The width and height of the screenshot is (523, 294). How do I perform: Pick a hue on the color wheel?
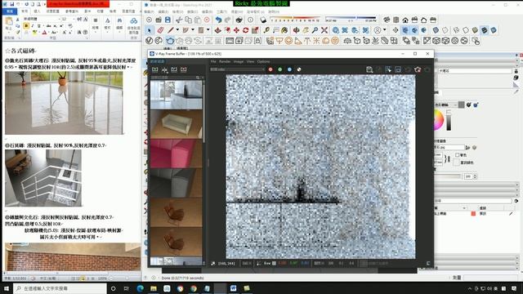click(439, 120)
